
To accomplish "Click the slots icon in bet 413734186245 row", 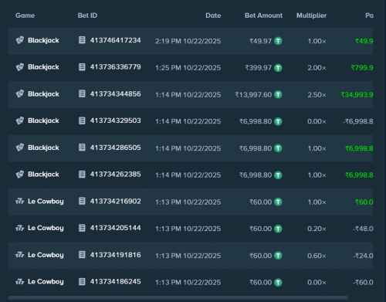I will (x=20, y=282).
